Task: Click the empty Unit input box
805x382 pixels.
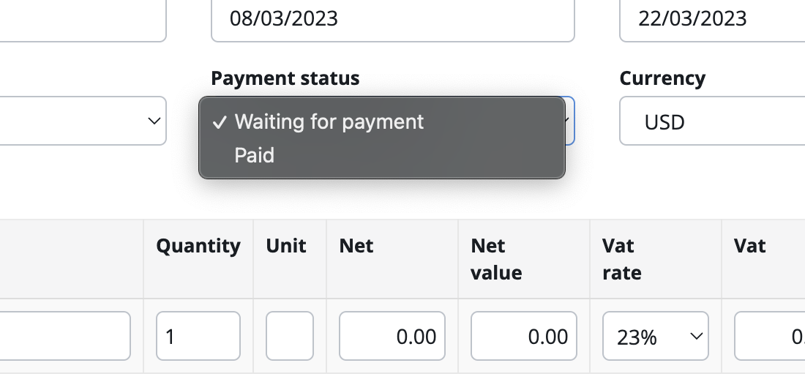Action: [x=289, y=336]
